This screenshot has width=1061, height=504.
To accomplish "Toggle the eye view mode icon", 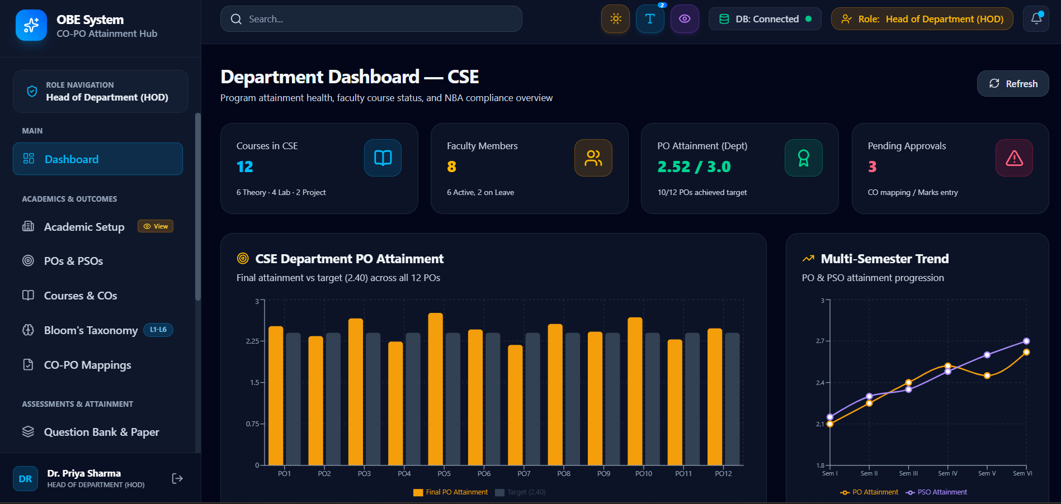I will (x=685, y=19).
